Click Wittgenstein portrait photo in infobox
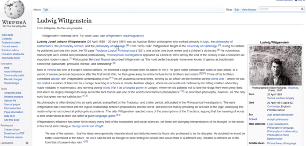This screenshot has width=306, height=146. click(275, 66)
